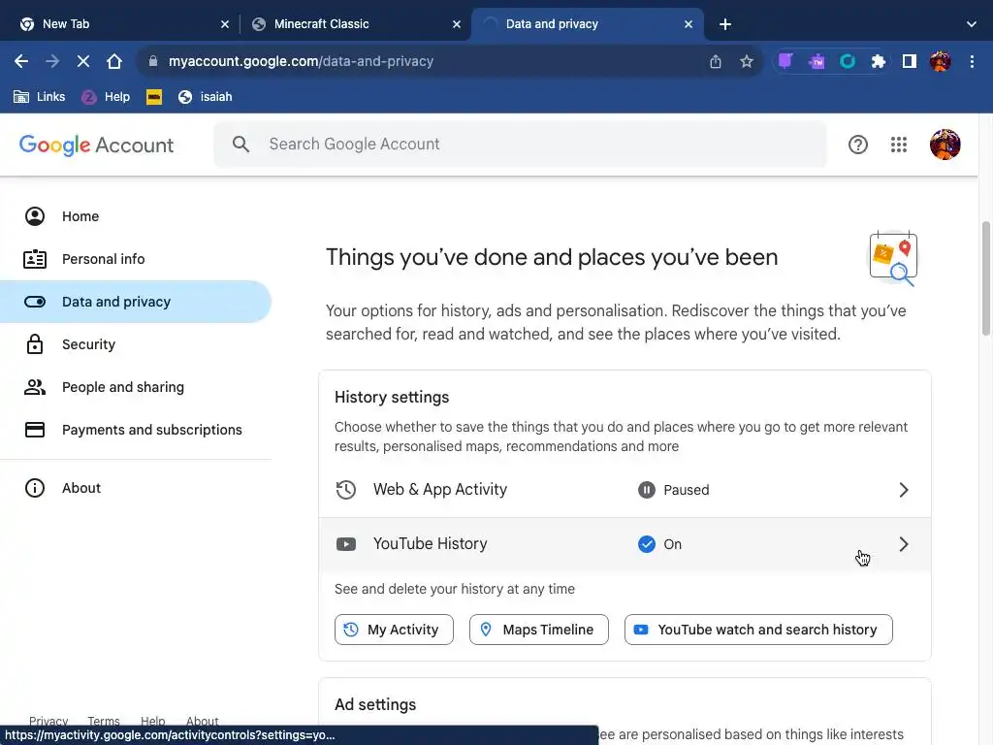Open the Help bookmark
993x745 pixels.
(x=106, y=97)
